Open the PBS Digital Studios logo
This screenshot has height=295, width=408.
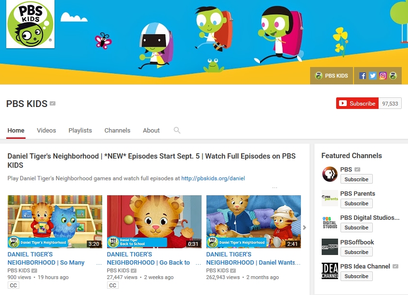[x=330, y=222]
